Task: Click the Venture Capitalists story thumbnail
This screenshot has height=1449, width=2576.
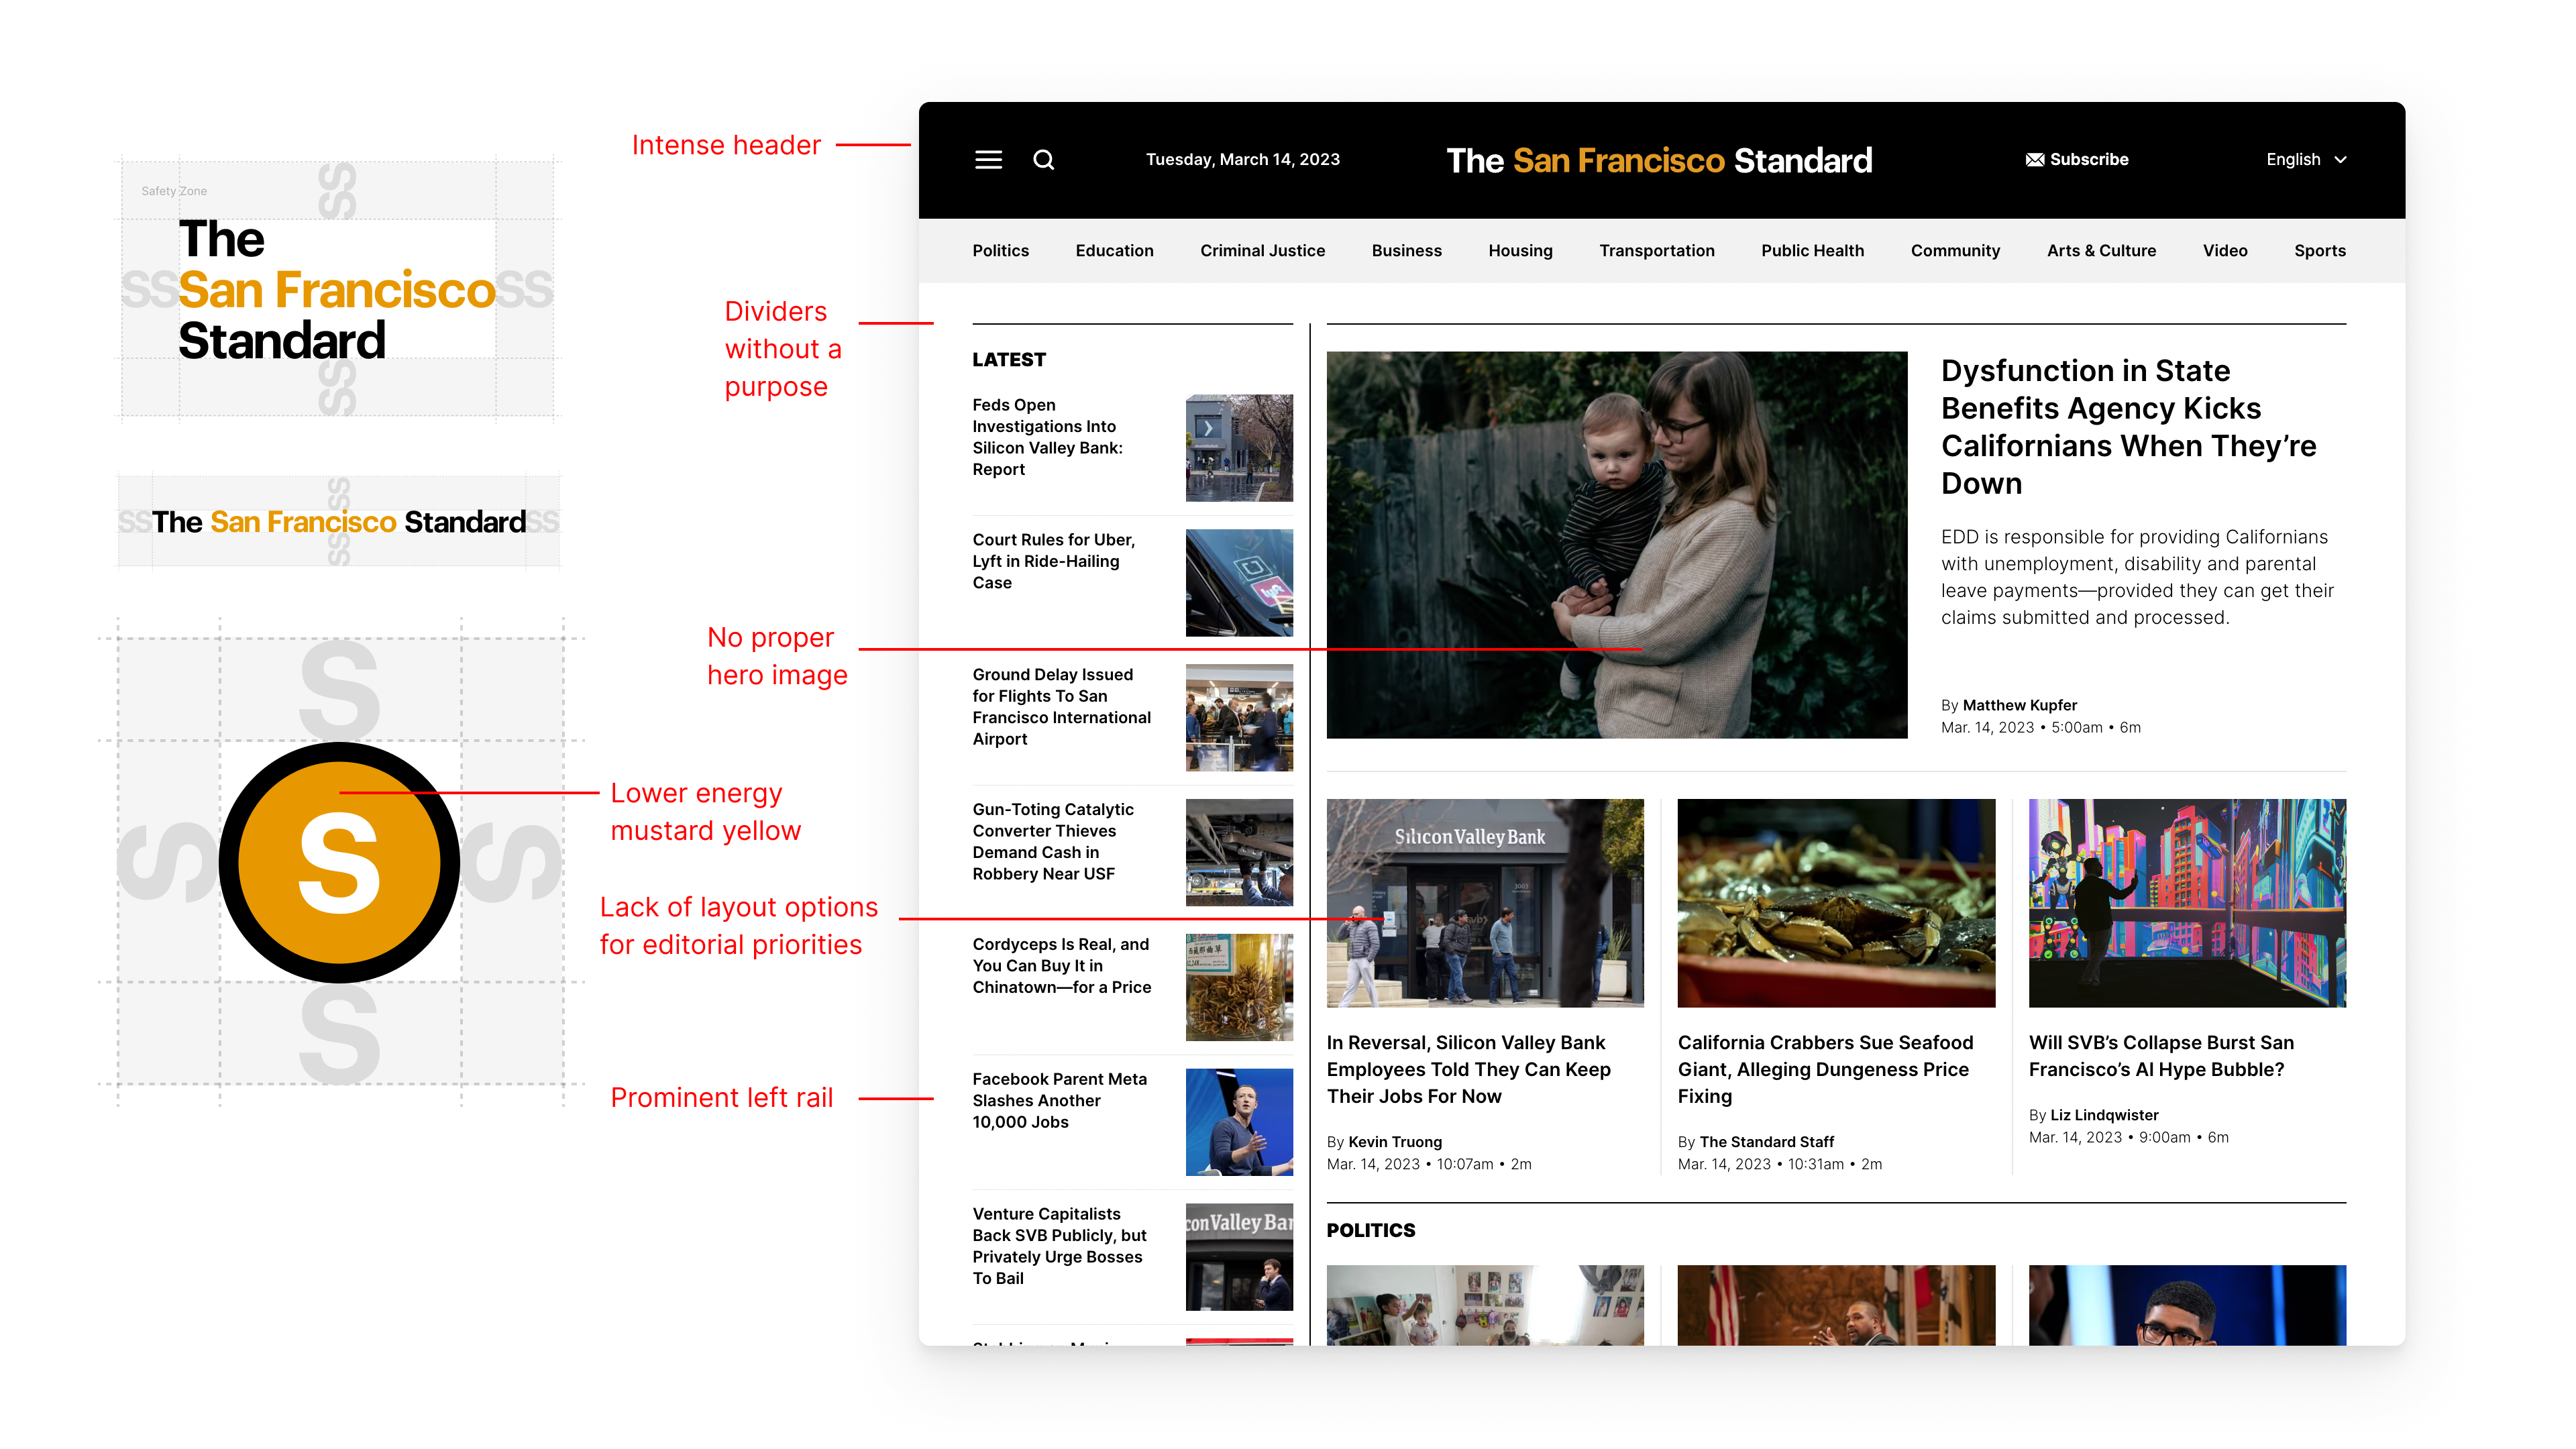Action: tap(1239, 1257)
